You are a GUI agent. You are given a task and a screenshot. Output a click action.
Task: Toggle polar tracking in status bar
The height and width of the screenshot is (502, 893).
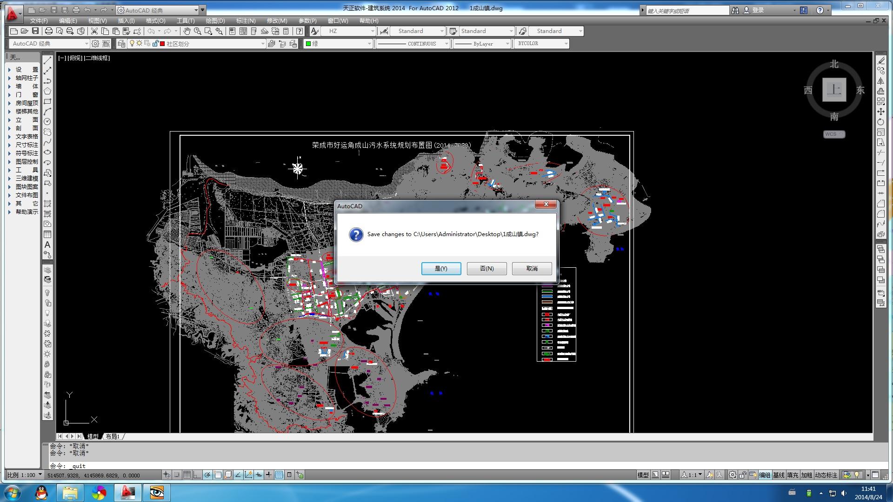[x=207, y=475]
